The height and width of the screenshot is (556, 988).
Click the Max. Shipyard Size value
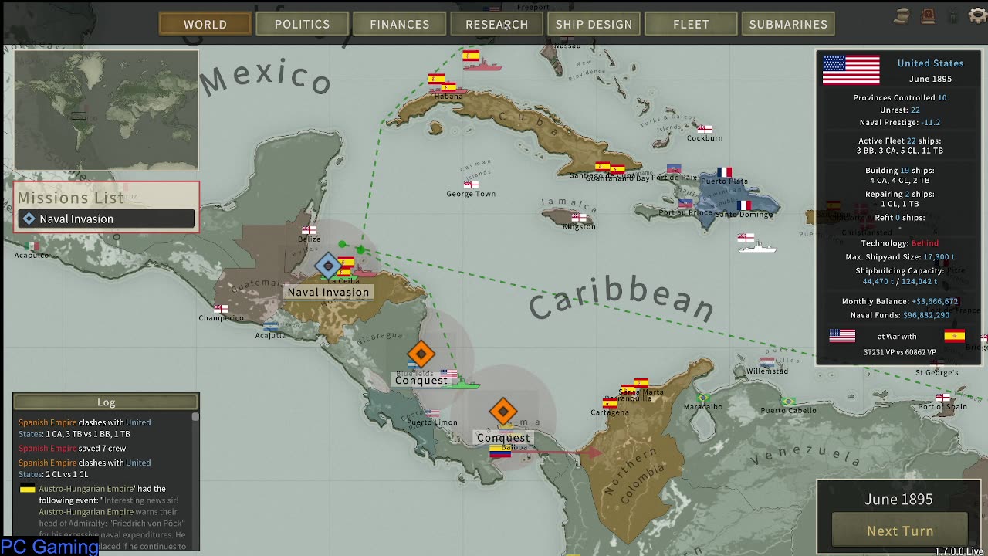coord(939,256)
